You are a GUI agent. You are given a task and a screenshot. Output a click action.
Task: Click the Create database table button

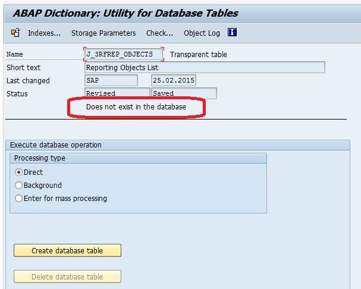tap(67, 250)
